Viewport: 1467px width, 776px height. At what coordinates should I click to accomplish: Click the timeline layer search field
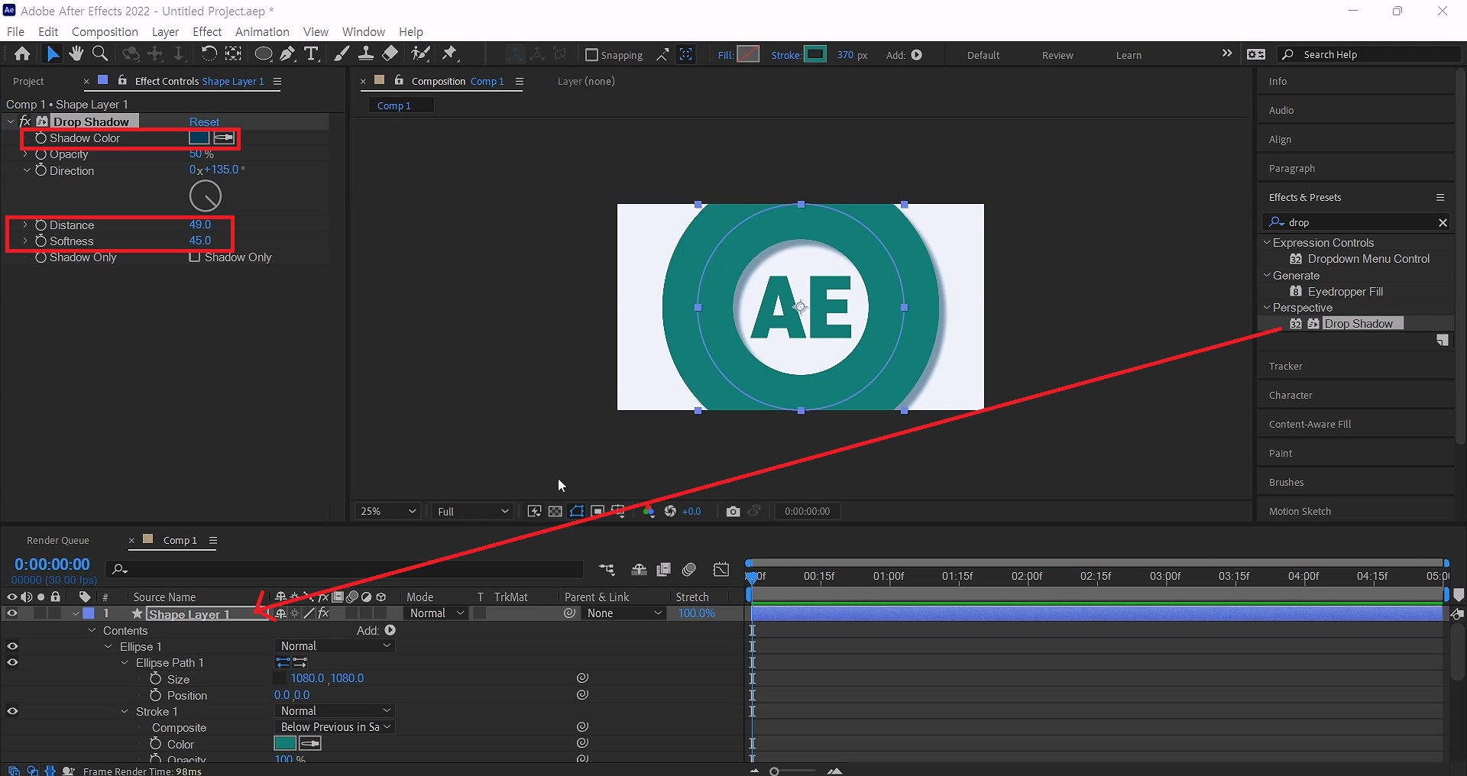[x=345, y=569]
